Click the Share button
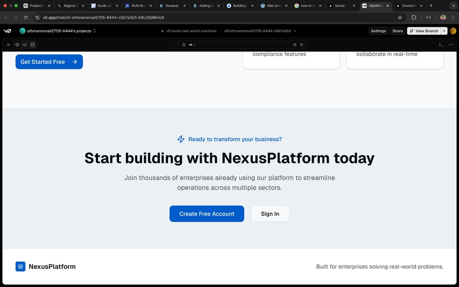459x287 pixels. tap(397, 31)
